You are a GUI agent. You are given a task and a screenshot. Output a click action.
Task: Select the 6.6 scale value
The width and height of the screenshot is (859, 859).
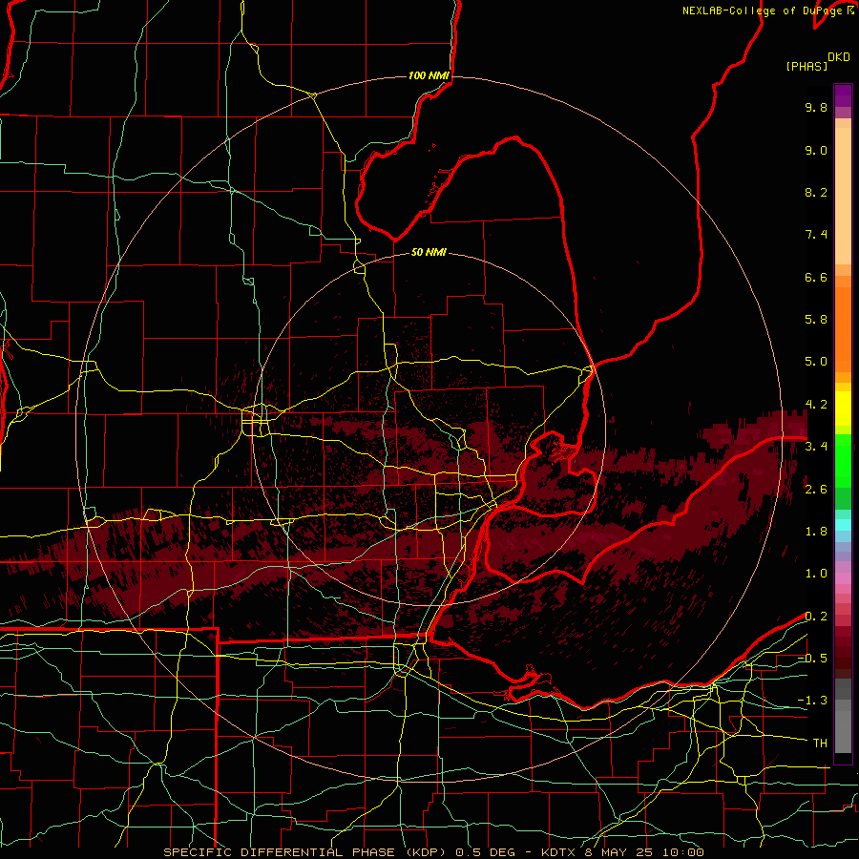coord(816,277)
